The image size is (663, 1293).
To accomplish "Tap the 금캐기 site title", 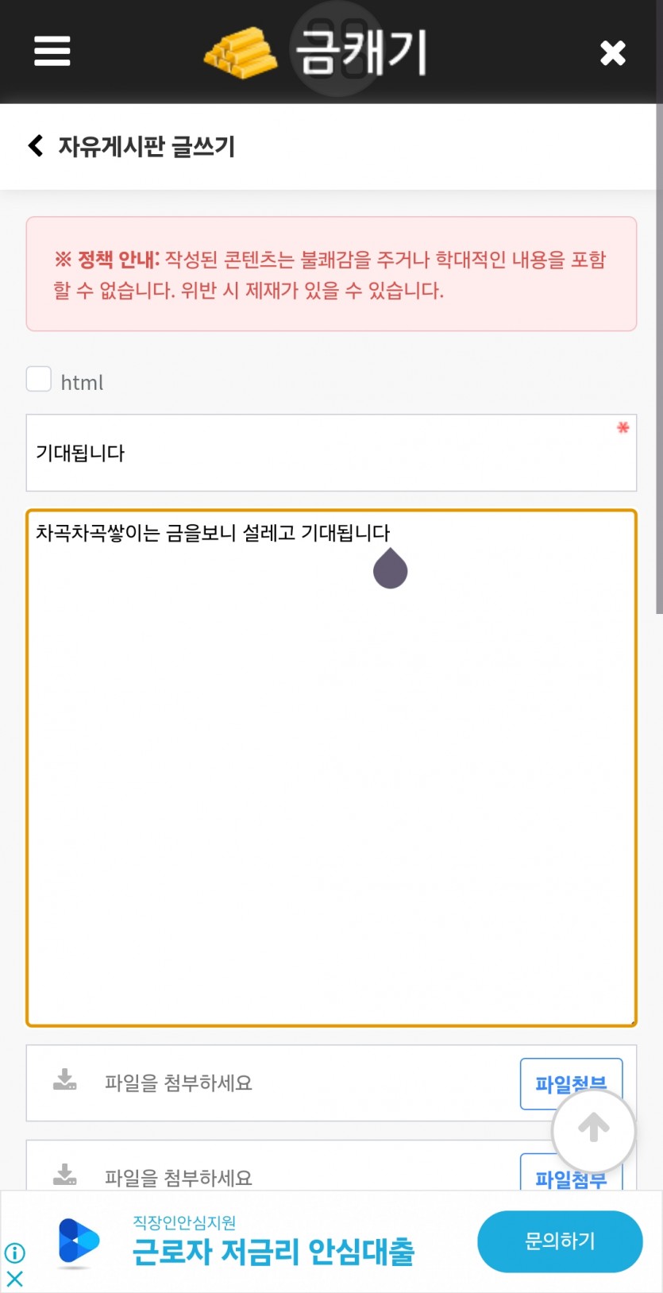I will click(360, 52).
